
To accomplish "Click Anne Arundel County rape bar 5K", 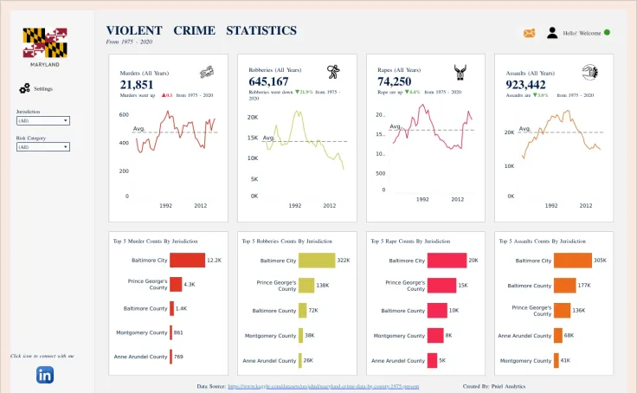I will (432, 360).
